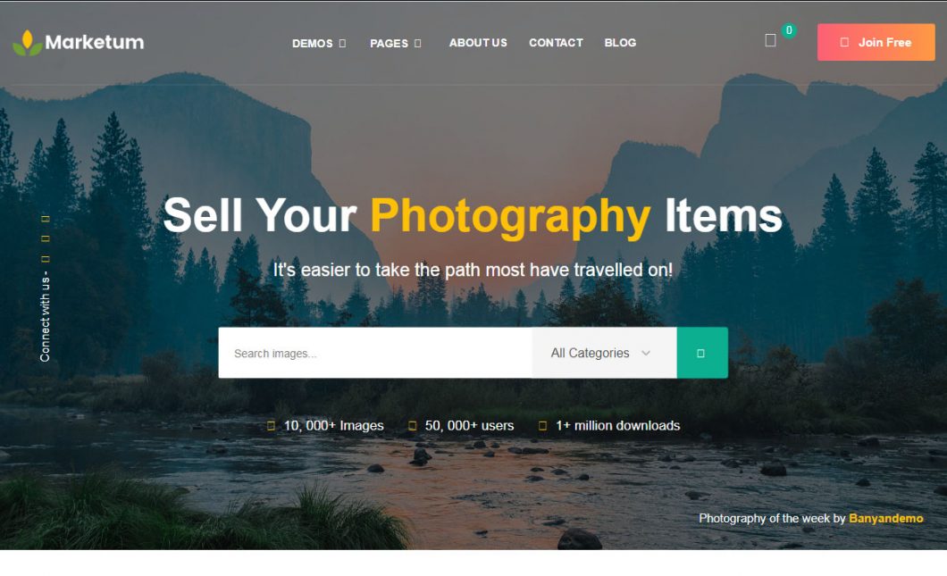Expand the DEMOS dropdown menu
947x576 pixels.
tap(319, 44)
